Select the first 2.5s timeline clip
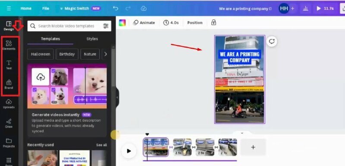 [182, 147]
